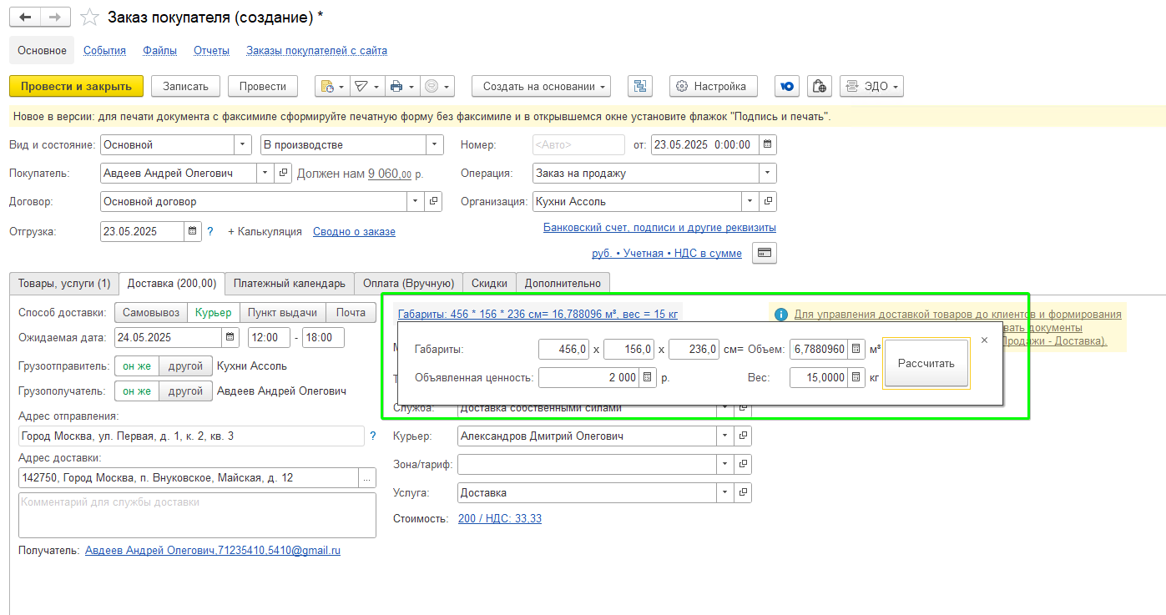Click the YooMoney payment icon
The height and width of the screenshot is (615, 1166).
(x=787, y=86)
